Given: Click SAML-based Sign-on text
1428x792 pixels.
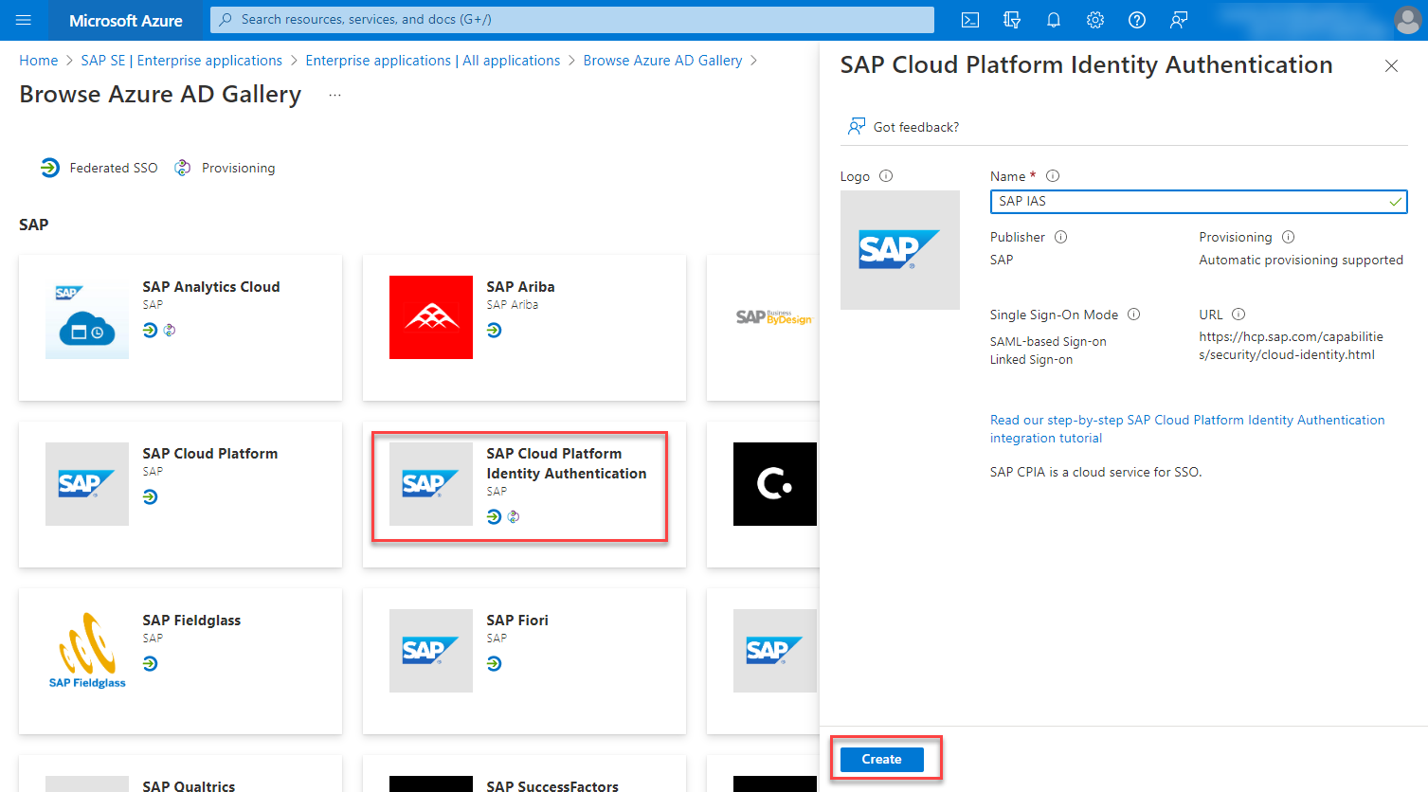Looking at the screenshot, I should click(x=1048, y=342).
